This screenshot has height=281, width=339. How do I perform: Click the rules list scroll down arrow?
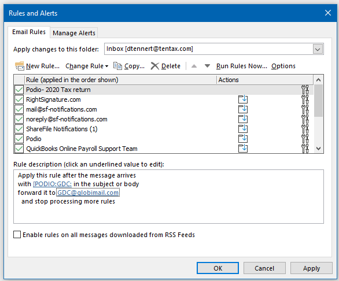[x=318, y=149]
